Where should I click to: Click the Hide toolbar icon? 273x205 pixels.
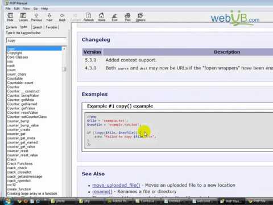pos(10,17)
